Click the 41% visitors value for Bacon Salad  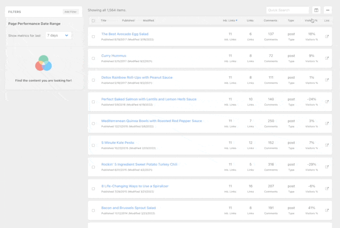pyautogui.click(x=312, y=208)
